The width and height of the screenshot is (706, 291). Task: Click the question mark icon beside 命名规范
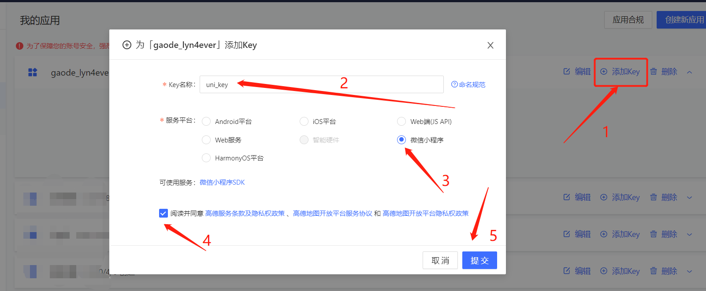click(x=454, y=84)
